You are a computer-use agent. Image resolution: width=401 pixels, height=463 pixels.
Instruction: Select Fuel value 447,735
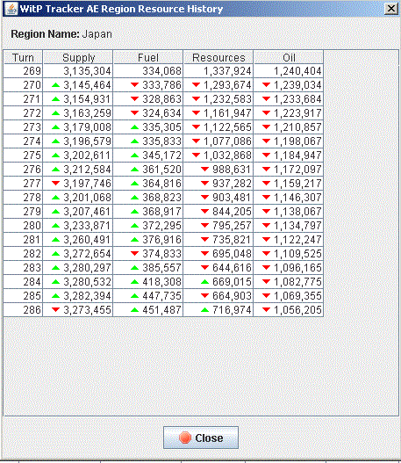[161, 296]
